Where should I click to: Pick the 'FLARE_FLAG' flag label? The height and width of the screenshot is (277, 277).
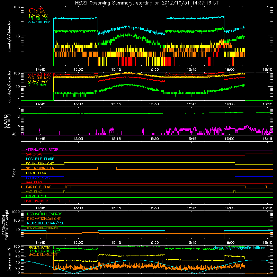36,173
